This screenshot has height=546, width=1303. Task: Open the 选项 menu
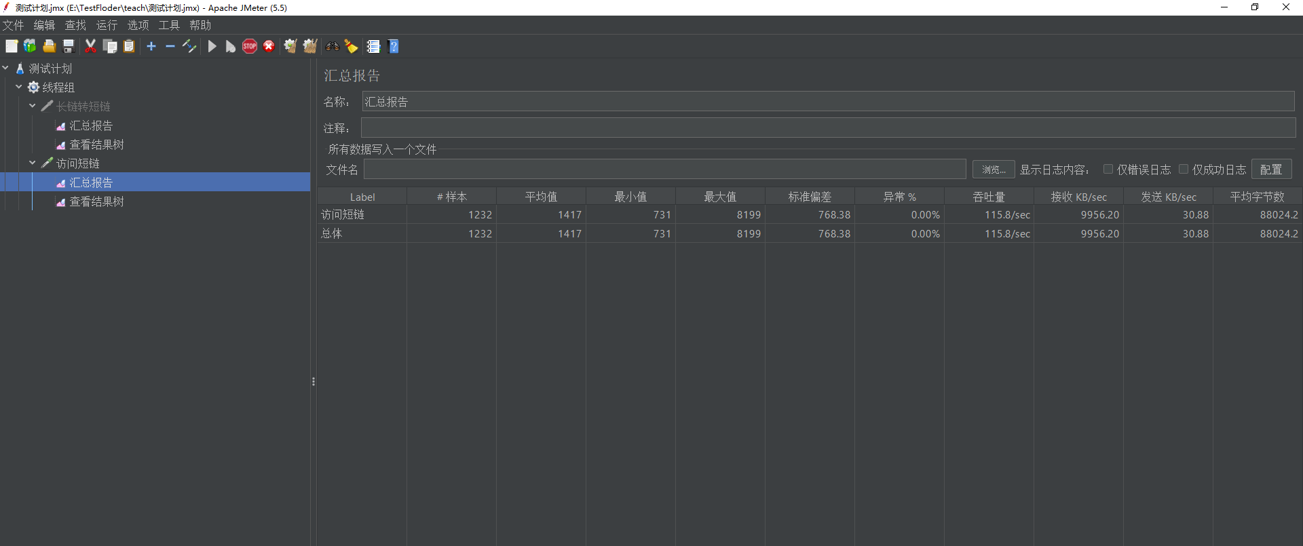[x=138, y=25]
